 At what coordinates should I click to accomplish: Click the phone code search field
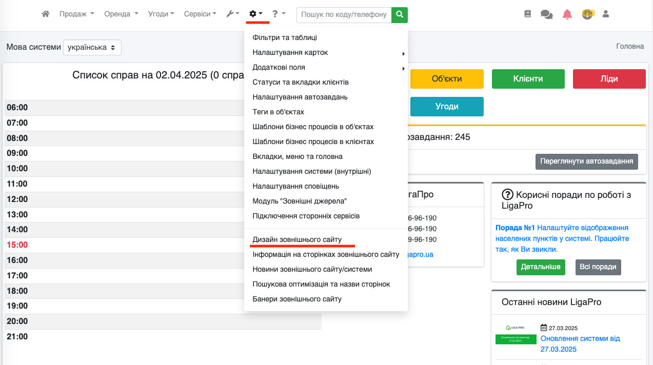click(344, 15)
